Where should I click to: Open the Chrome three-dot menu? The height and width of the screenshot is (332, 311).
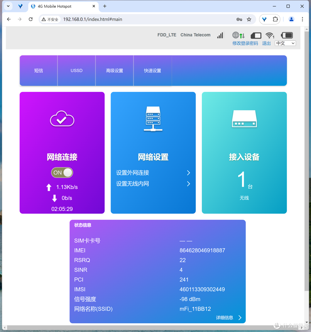pyautogui.click(x=302, y=19)
